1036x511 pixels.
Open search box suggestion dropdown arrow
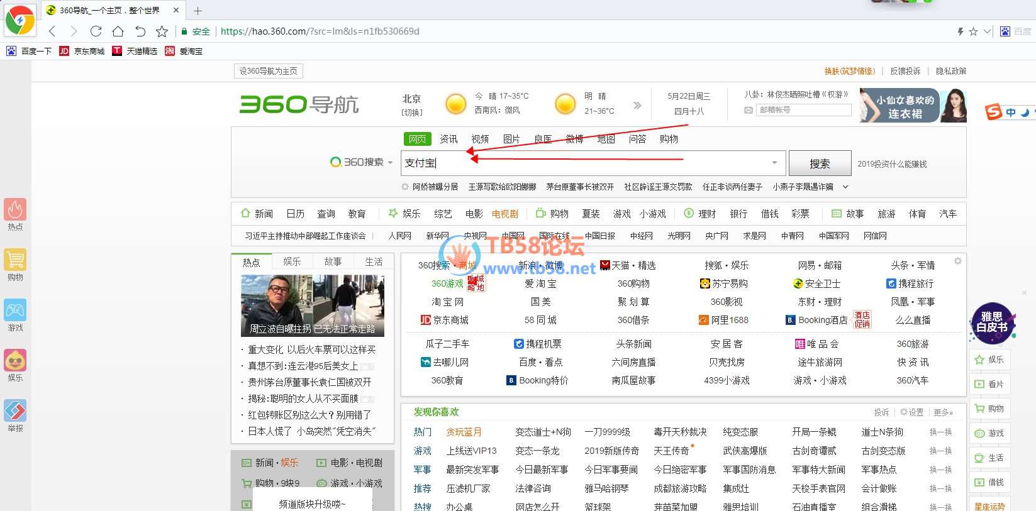point(774,163)
